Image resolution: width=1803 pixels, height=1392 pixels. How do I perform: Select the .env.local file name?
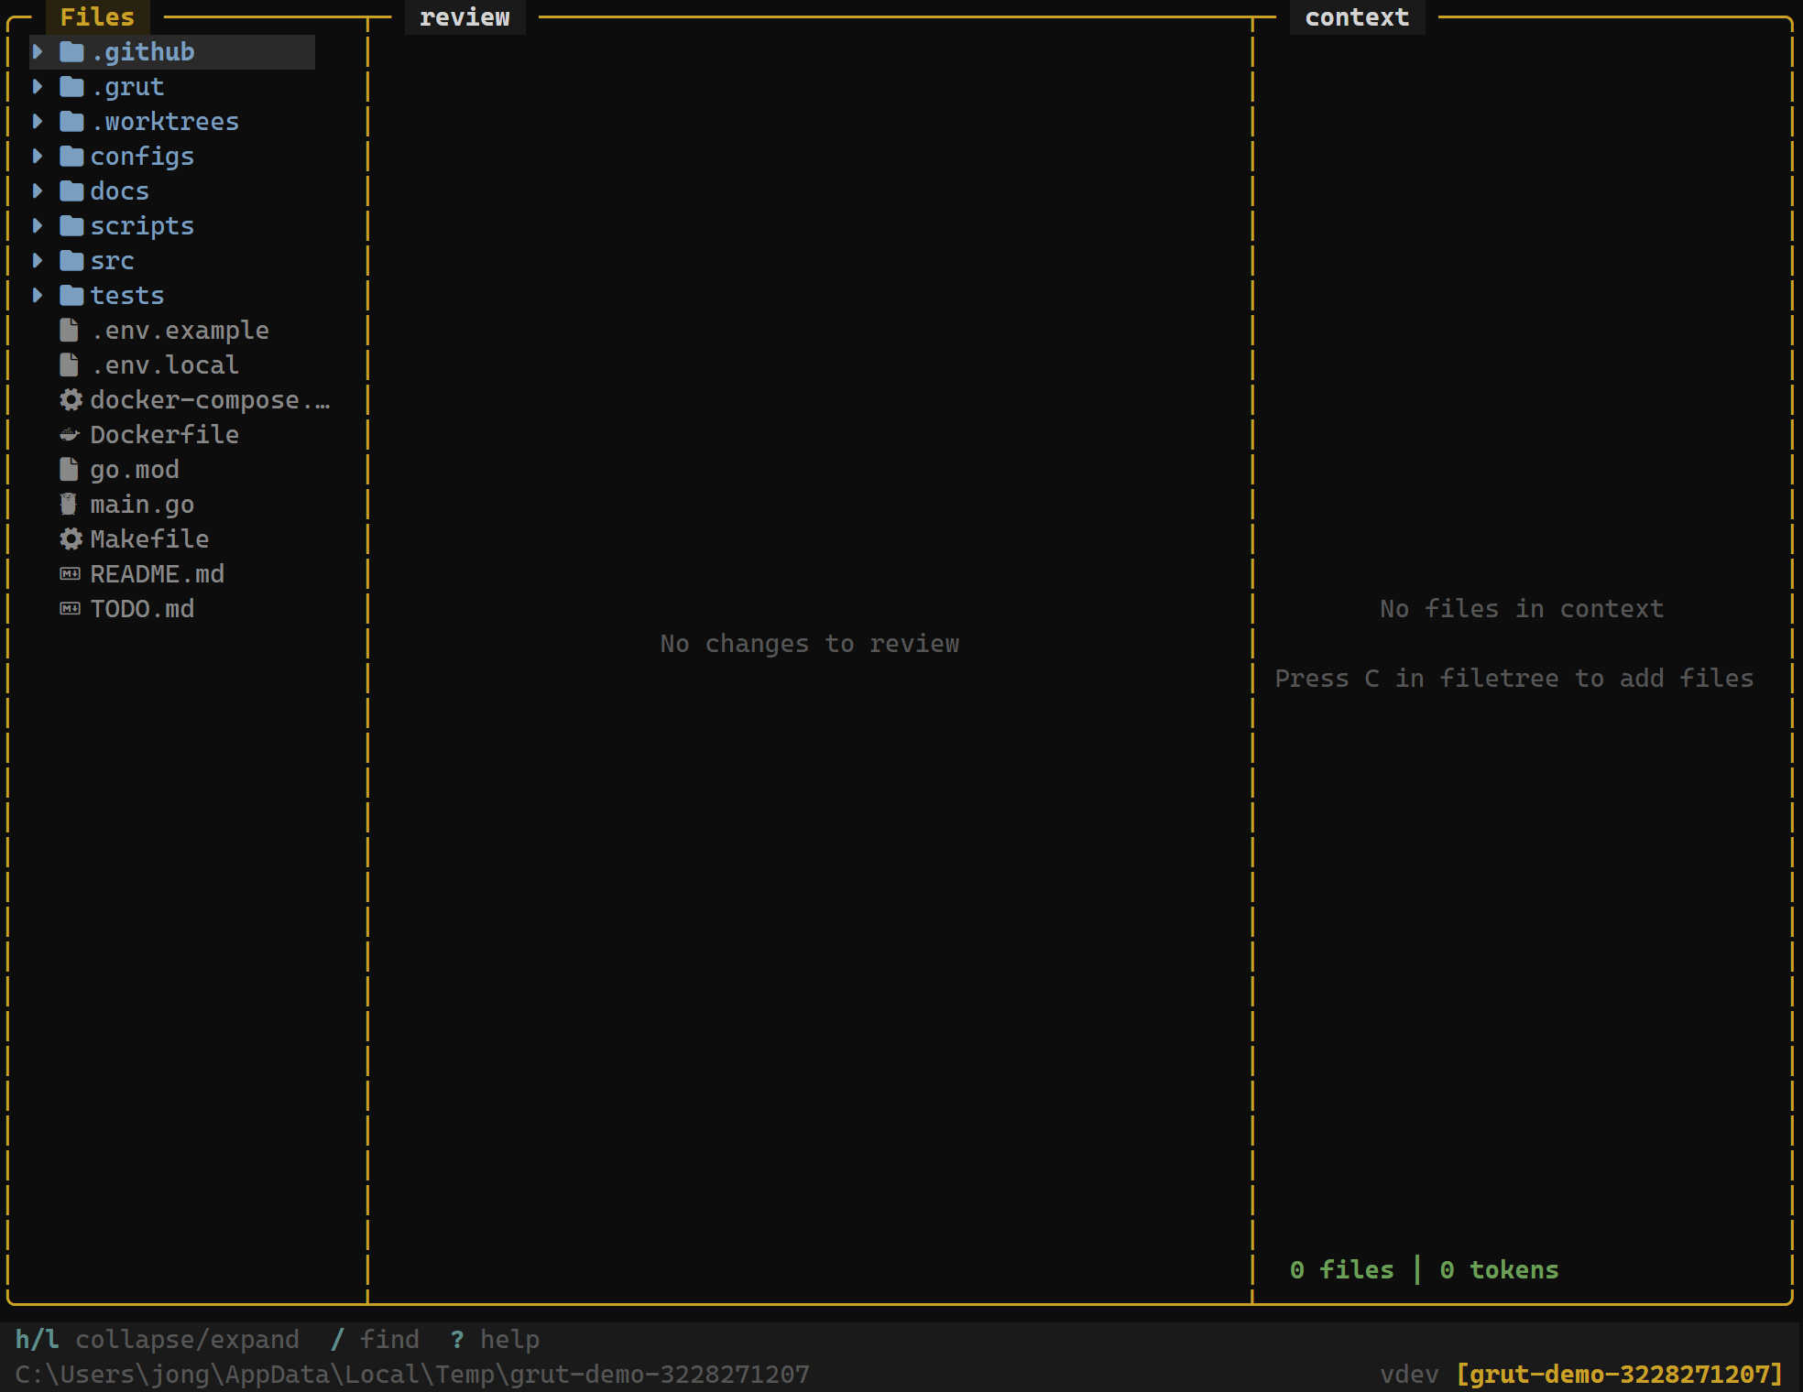click(x=165, y=365)
